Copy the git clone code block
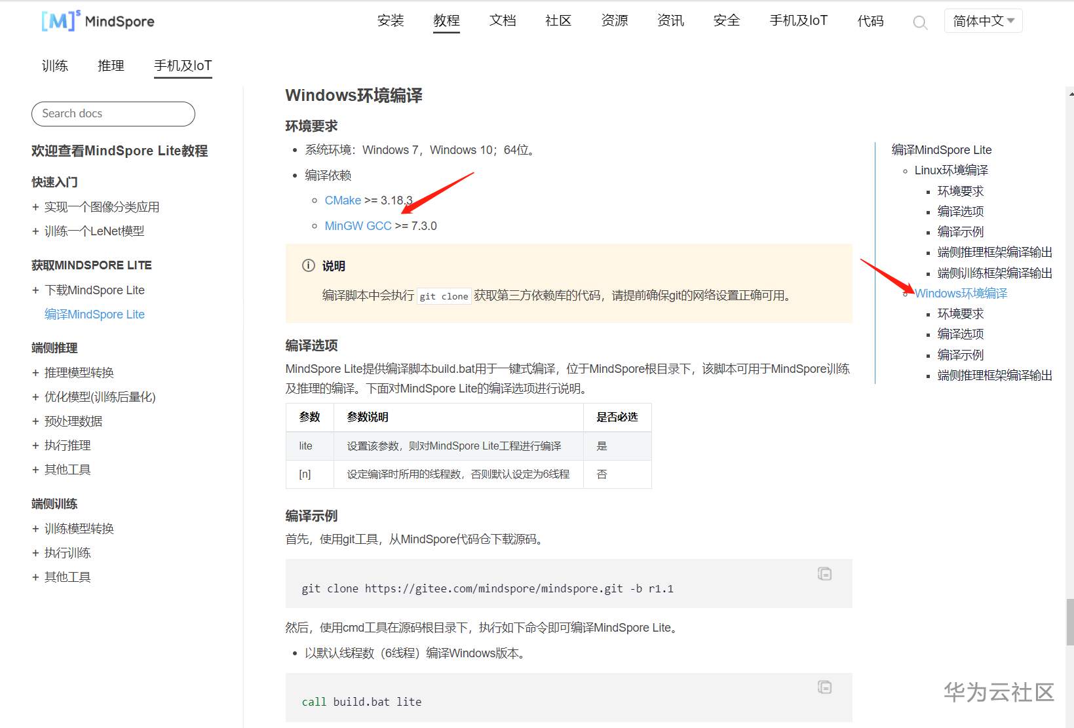Screen dimensions: 1074x728 [x=824, y=574]
